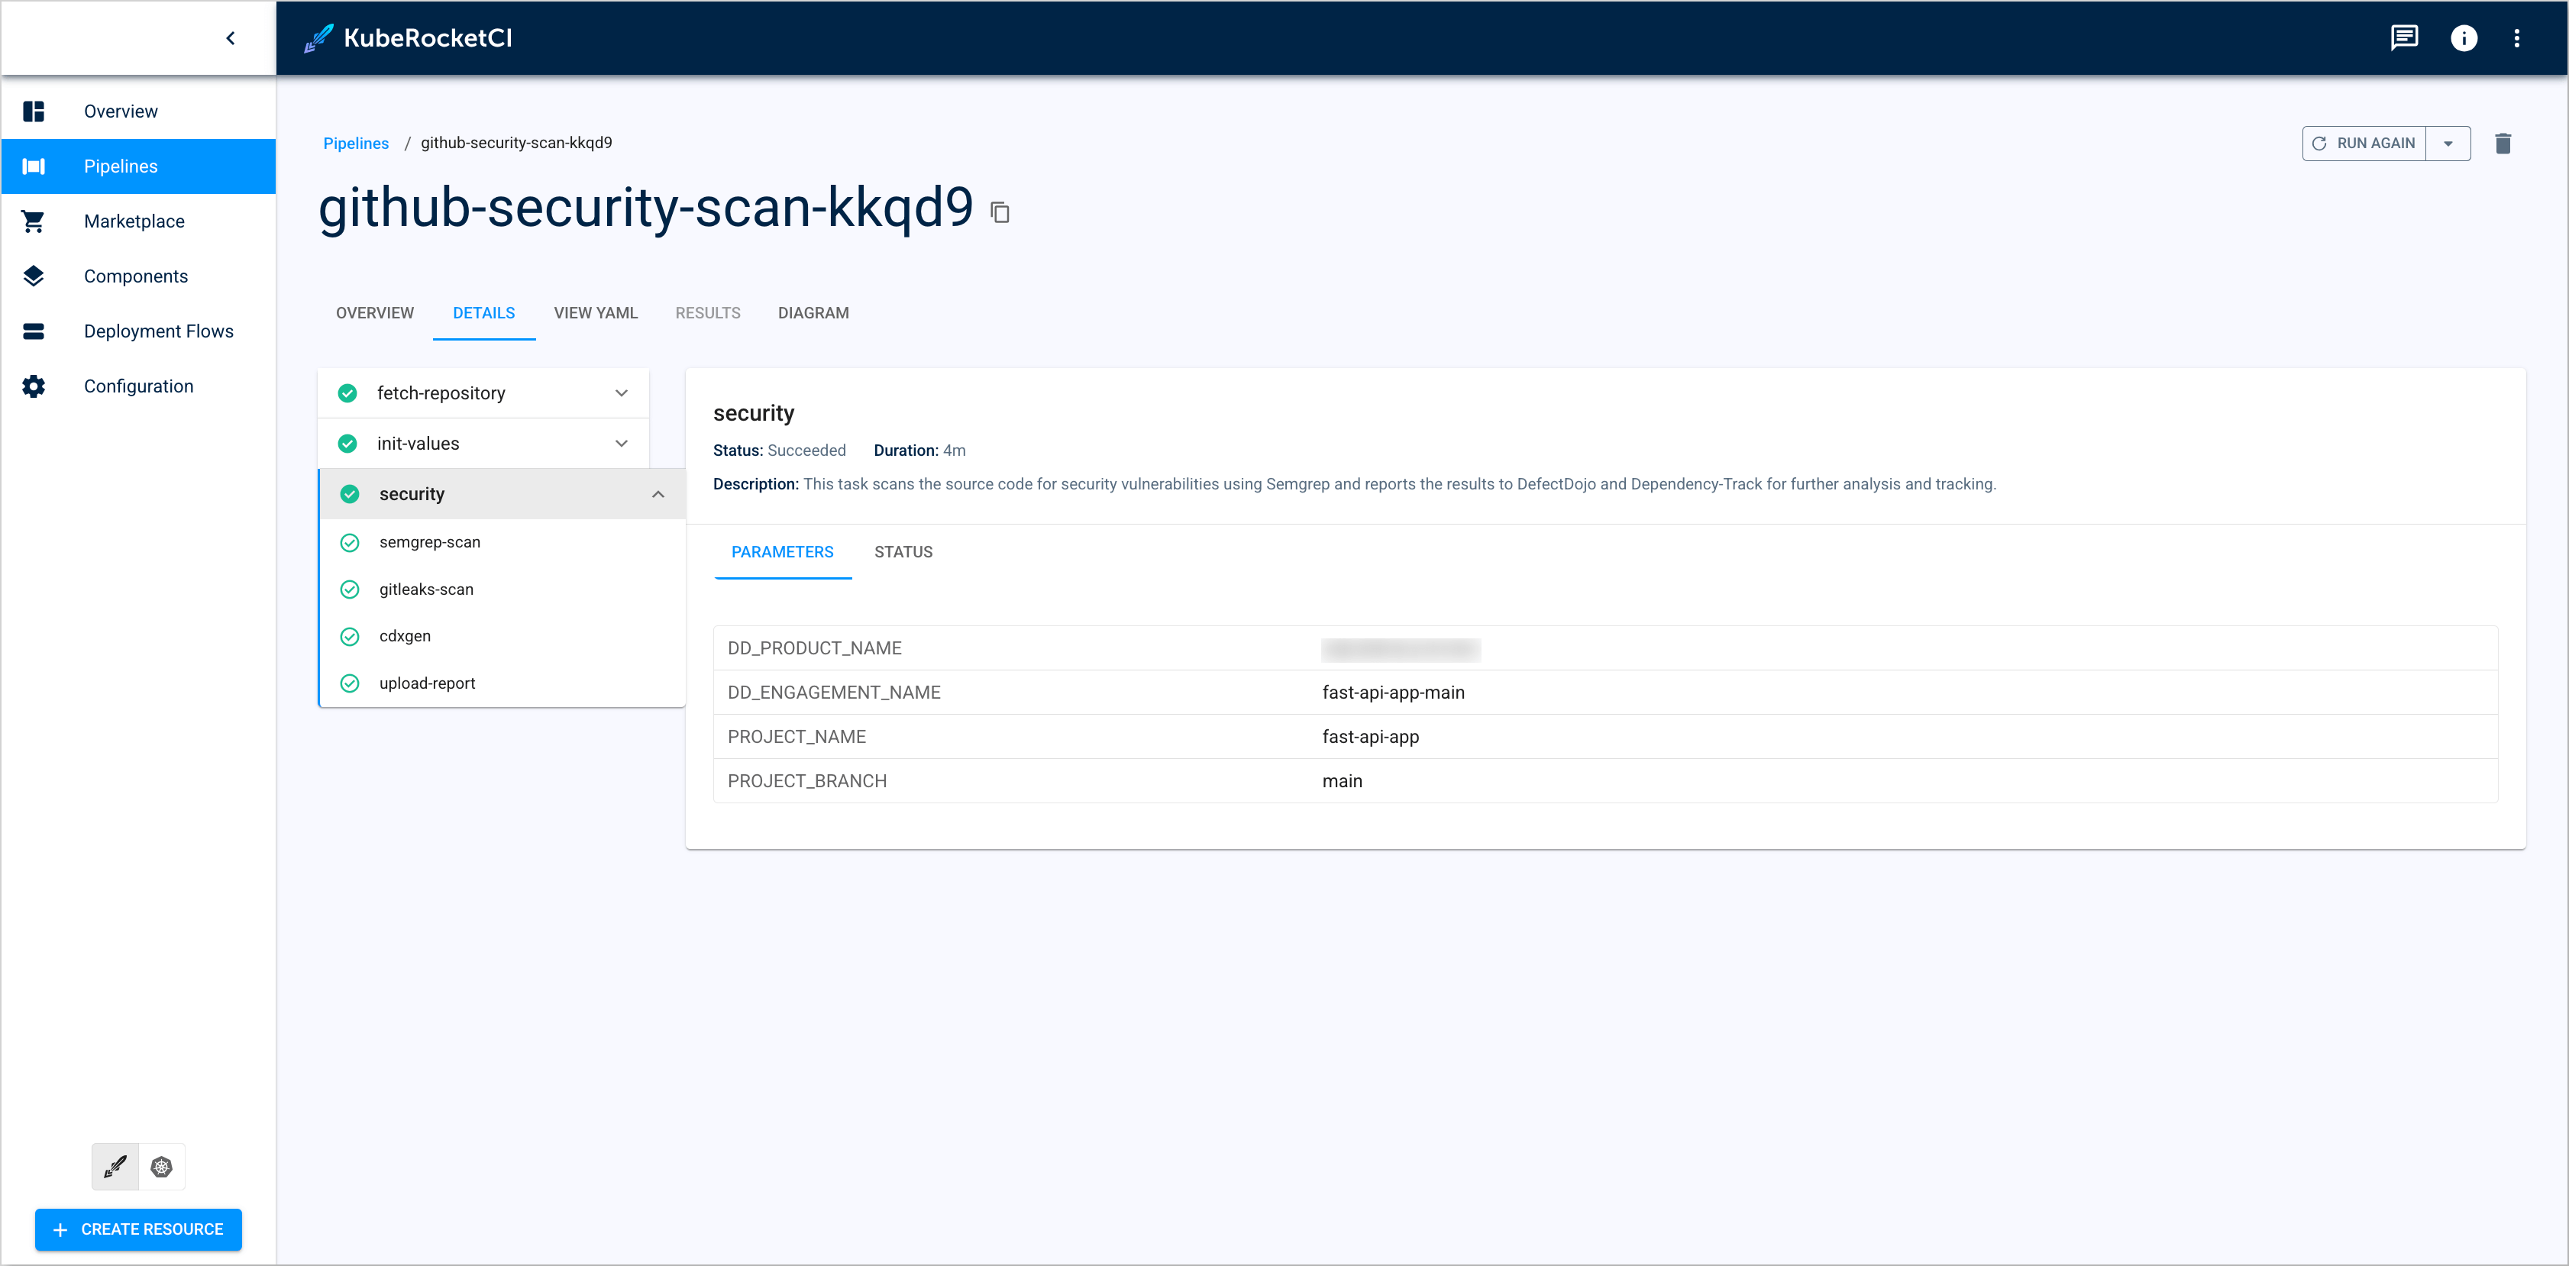Switch to the VIEW YAML tab
The height and width of the screenshot is (1266, 2569).
(x=596, y=312)
